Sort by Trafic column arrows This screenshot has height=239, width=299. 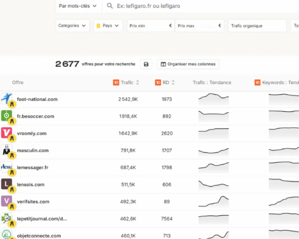click(137, 83)
